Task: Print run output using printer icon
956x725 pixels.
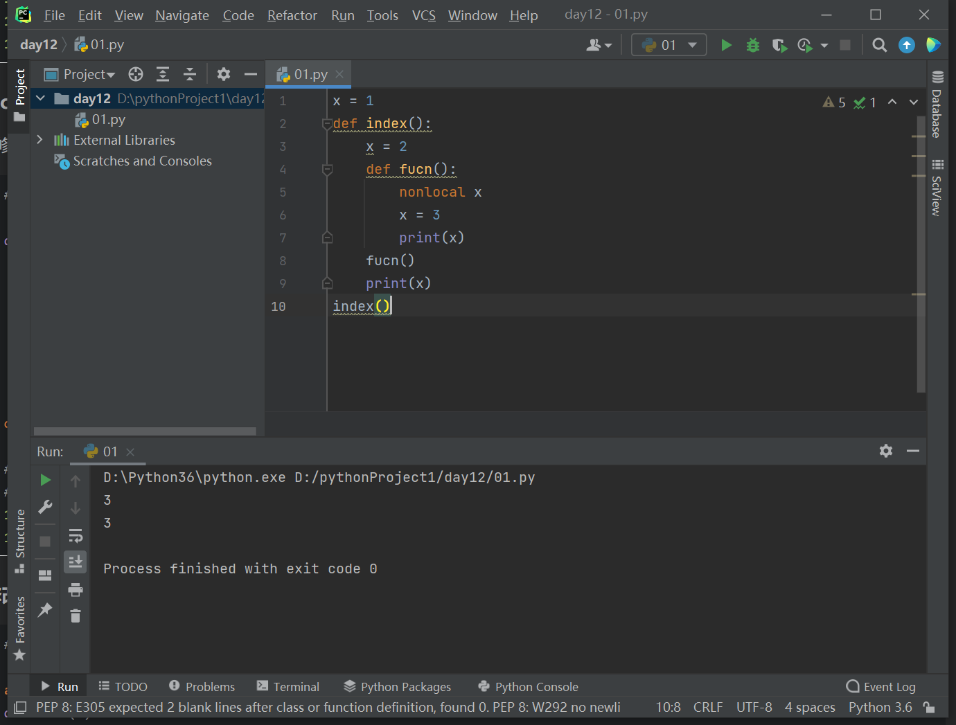Action: [76, 589]
